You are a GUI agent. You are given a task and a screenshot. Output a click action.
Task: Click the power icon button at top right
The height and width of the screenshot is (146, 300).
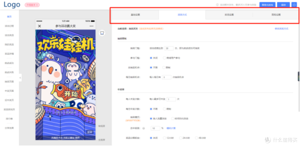(x=294, y=5)
